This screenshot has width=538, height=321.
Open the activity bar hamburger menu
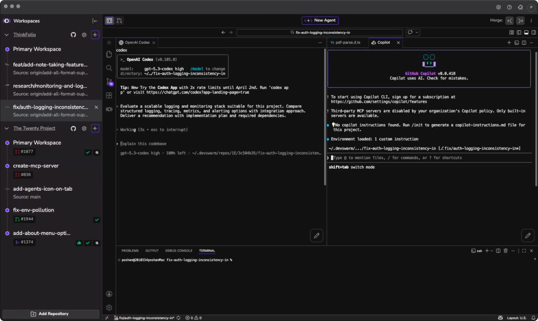109,43
